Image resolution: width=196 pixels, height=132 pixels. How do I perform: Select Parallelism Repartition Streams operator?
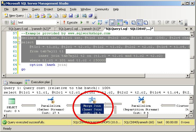pos(141,105)
